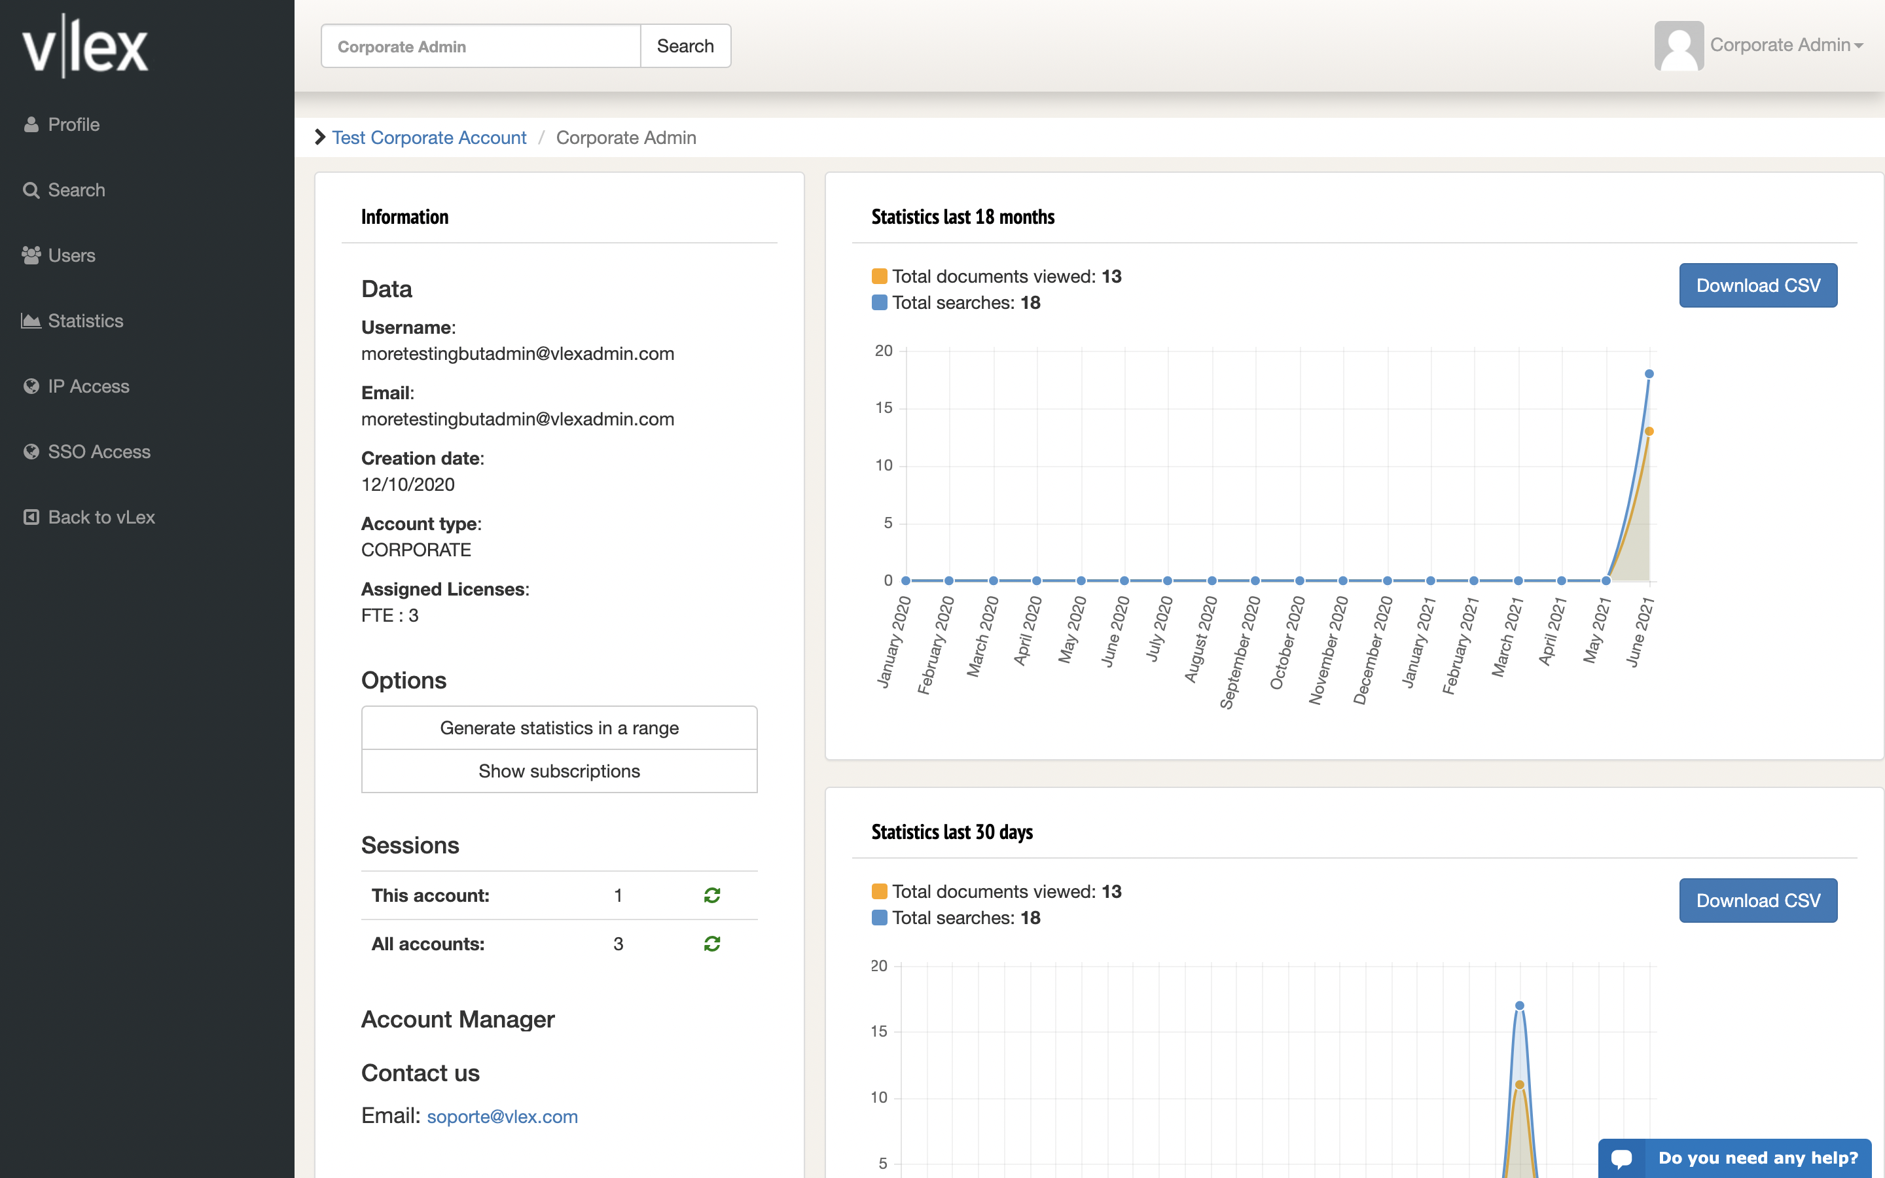
Task: Click the Account Manager heading
Action: pyautogui.click(x=458, y=1019)
